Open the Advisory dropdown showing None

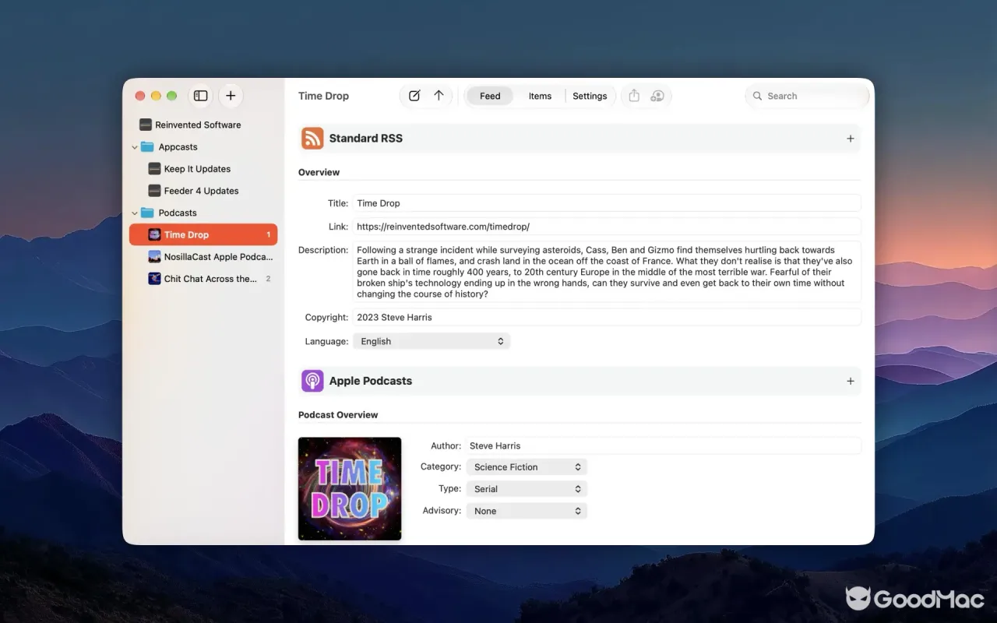pos(527,511)
